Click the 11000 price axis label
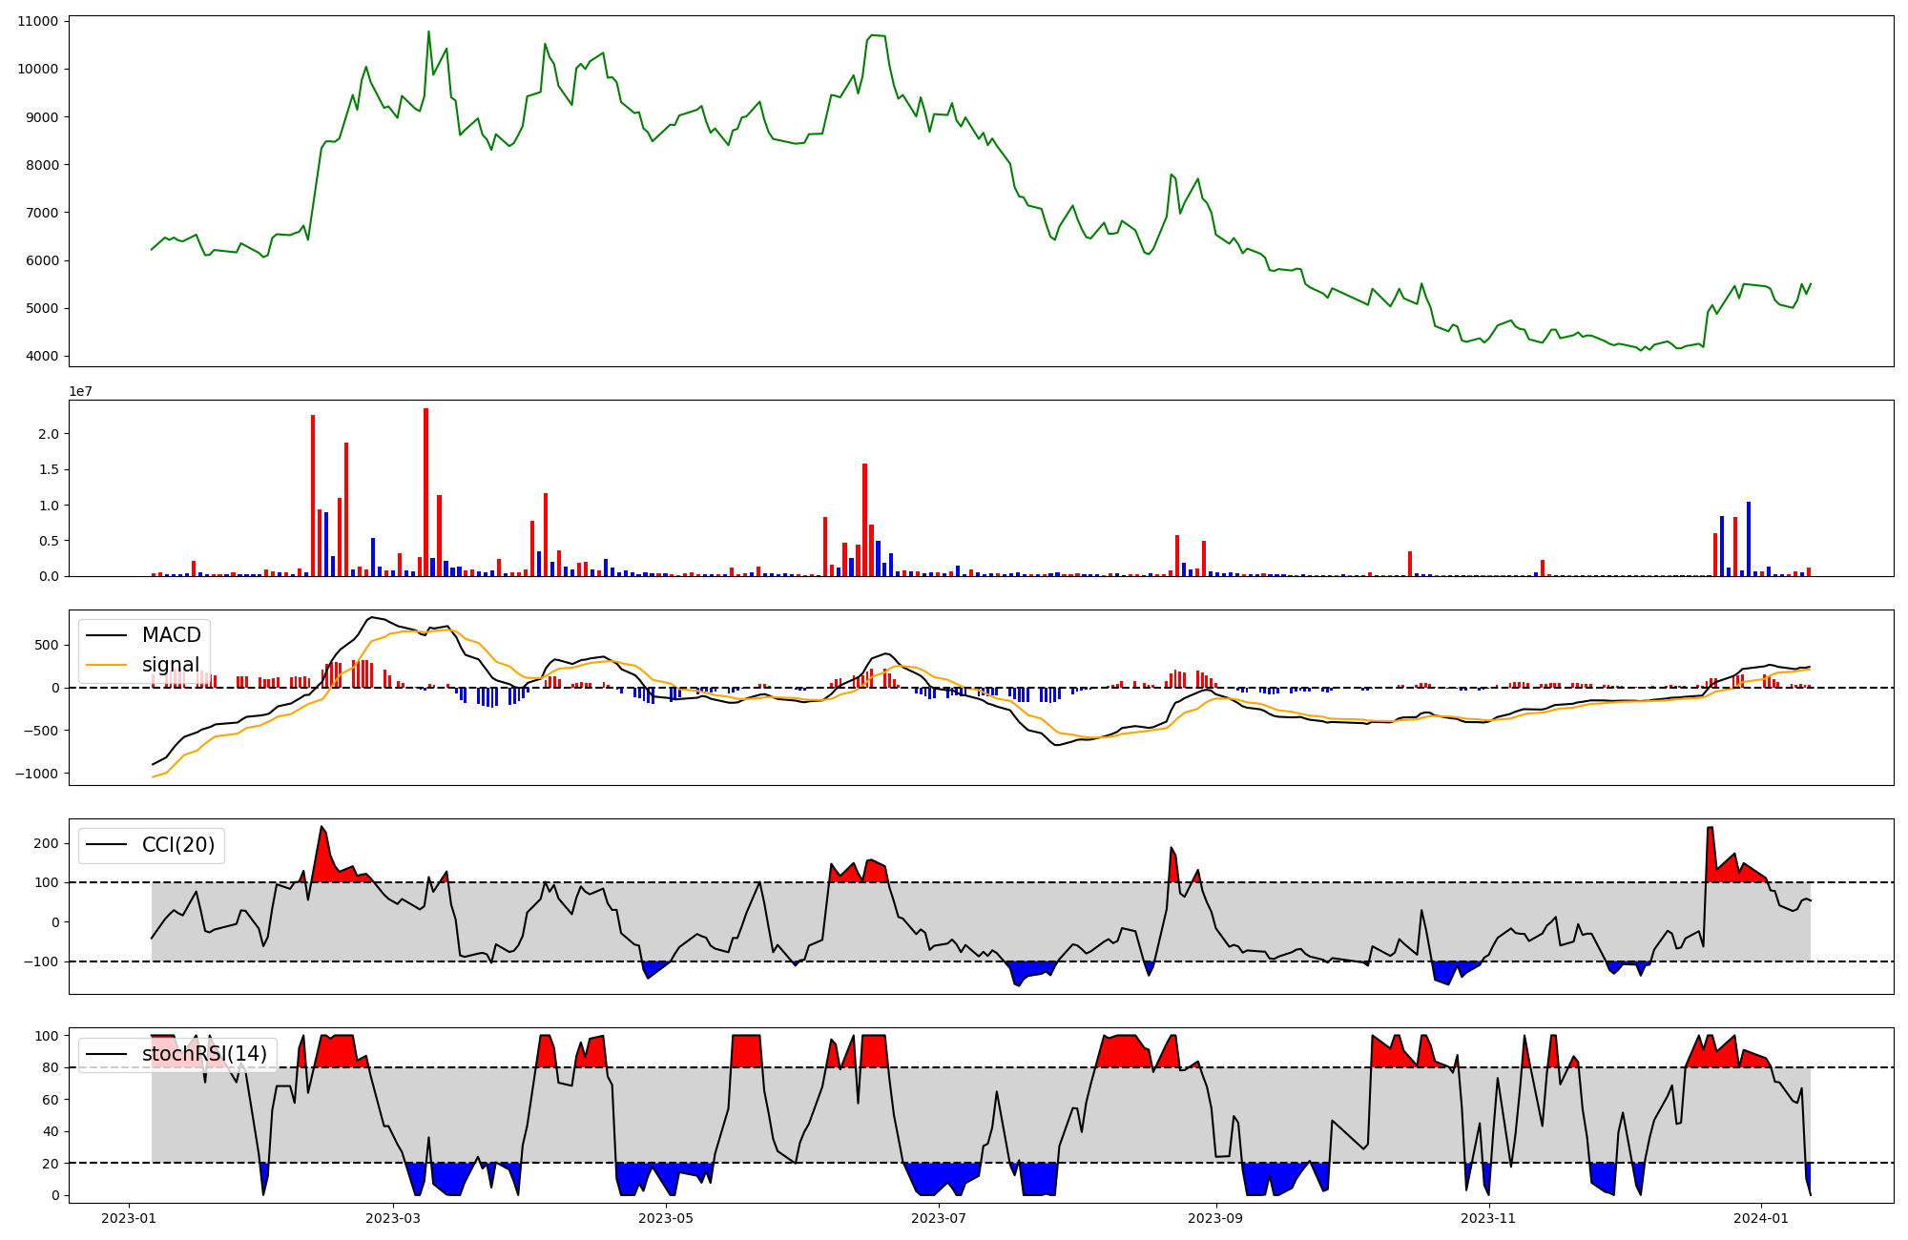 pos(38,21)
